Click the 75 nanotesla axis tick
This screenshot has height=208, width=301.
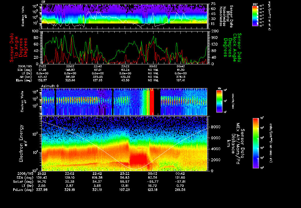coord(213,4)
